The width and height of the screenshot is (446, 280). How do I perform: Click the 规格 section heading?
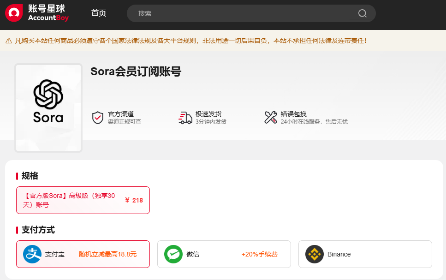[30, 176]
